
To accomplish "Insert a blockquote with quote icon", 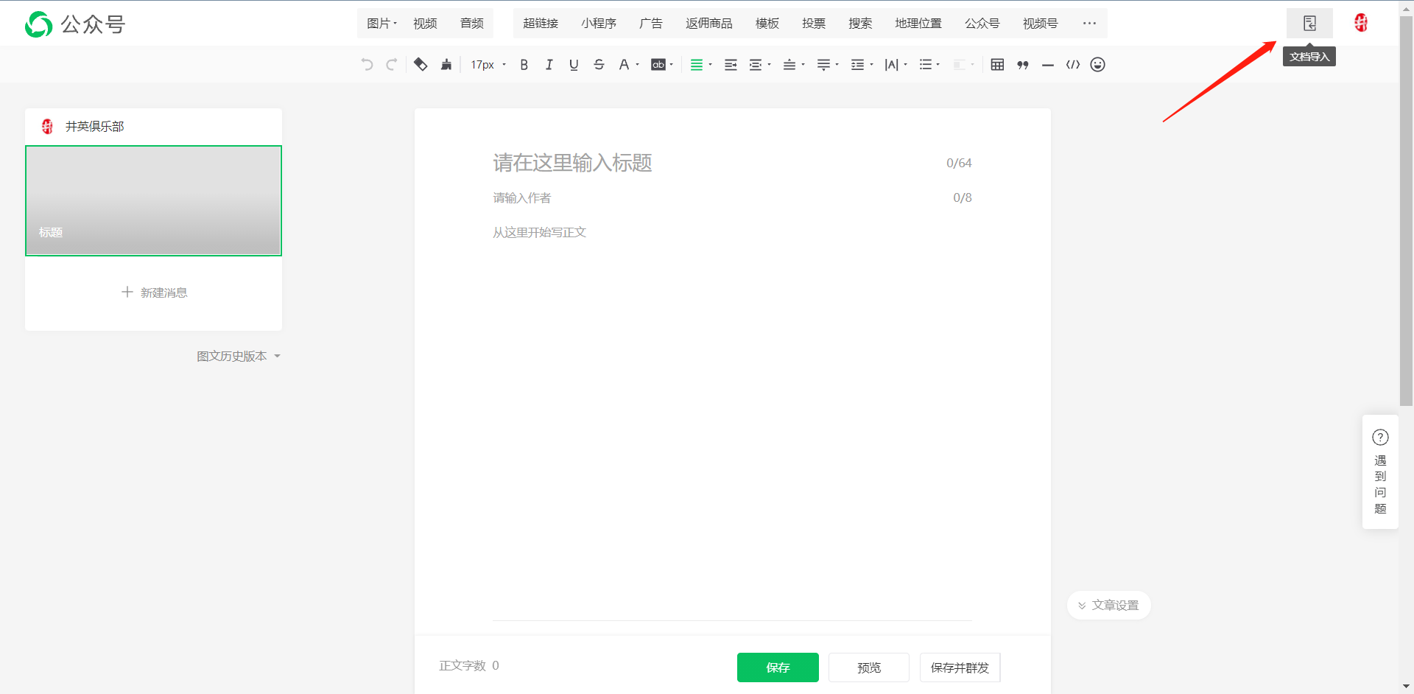I will pyautogui.click(x=1023, y=65).
